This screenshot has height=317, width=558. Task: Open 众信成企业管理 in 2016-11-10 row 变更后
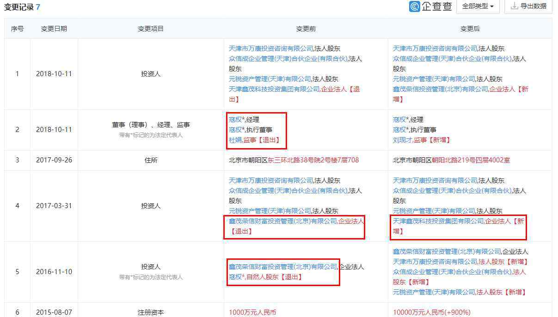[x=452, y=272]
